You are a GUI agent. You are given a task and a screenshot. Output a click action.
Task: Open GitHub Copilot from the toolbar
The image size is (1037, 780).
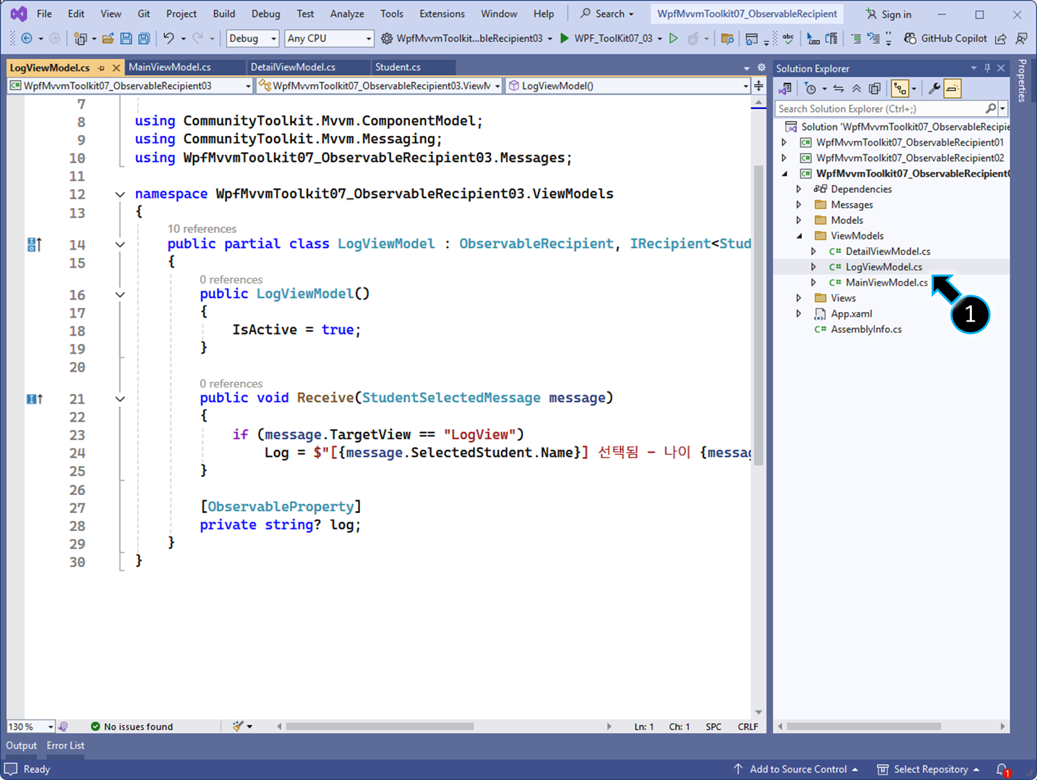point(945,39)
